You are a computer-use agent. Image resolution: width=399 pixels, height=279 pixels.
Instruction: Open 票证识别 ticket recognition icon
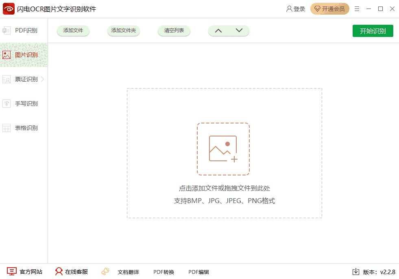[x=7, y=79]
